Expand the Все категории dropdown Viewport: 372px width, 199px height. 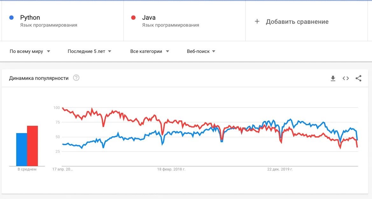coord(150,51)
